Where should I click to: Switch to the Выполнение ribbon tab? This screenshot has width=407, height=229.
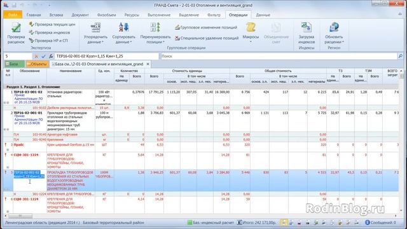[159, 15]
